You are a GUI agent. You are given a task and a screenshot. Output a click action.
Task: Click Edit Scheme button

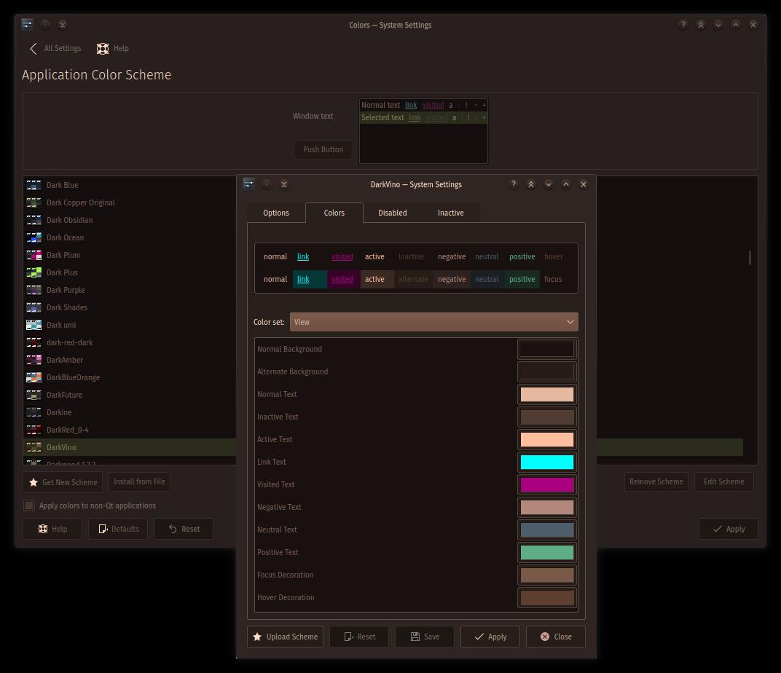tap(723, 482)
